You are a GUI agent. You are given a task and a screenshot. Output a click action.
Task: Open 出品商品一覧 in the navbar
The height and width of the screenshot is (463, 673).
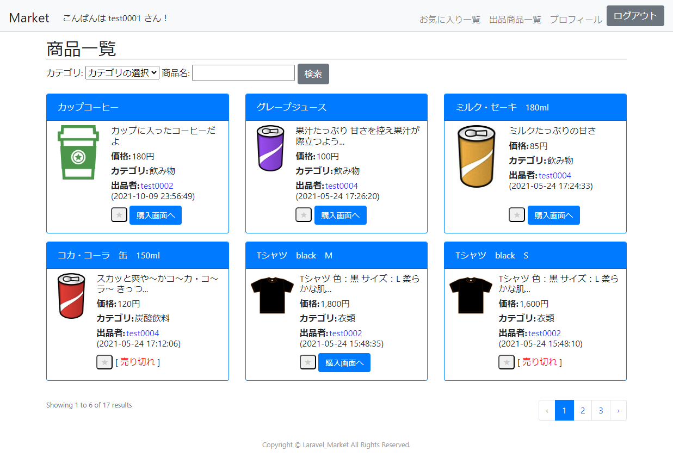(x=515, y=20)
